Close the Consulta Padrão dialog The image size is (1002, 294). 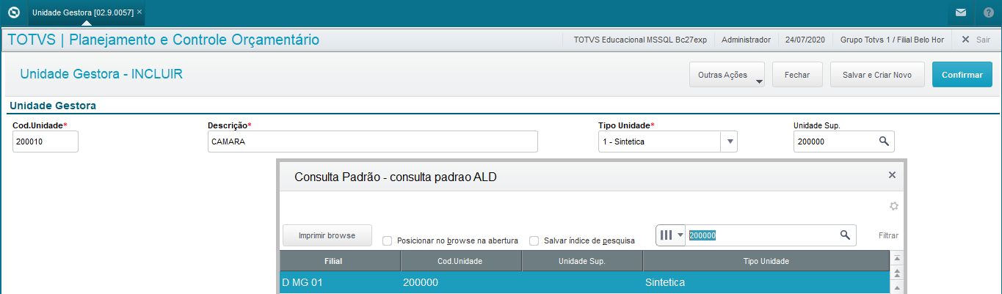click(892, 175)
